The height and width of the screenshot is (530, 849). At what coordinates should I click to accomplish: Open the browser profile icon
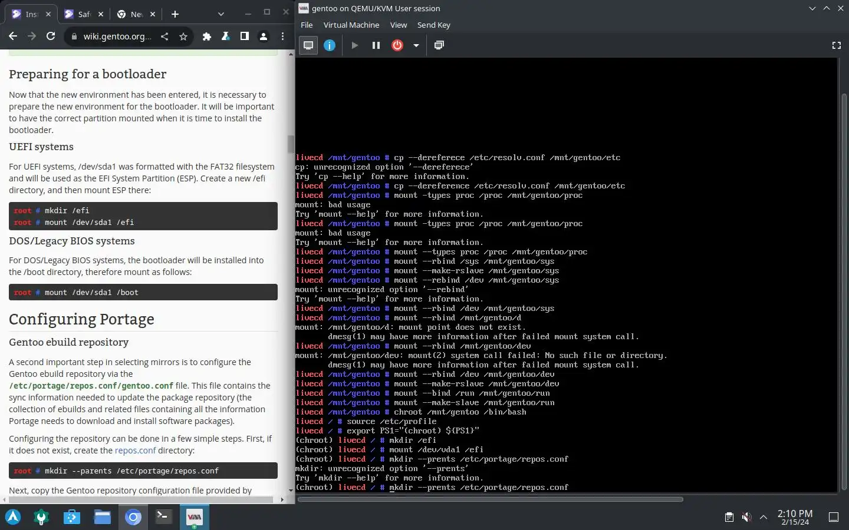(x=264, y=37)
